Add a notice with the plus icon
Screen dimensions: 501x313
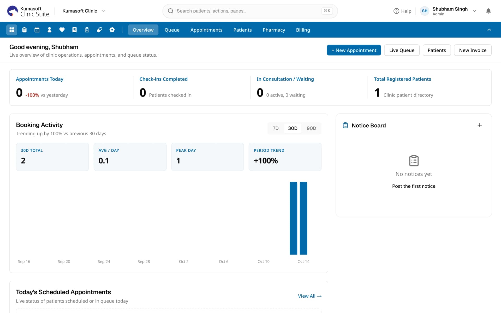[x=479, y=125]
